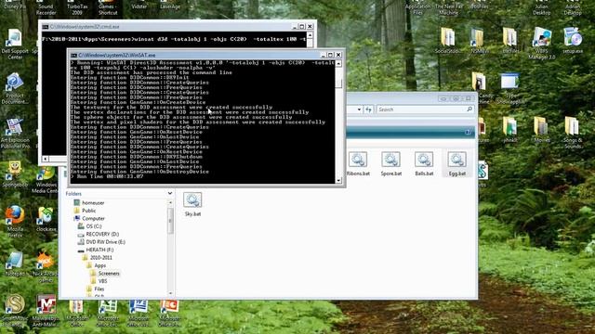Click the refresh button beside address bar
The width and height of the screenshot is (595, 334).
coord(368,109)
